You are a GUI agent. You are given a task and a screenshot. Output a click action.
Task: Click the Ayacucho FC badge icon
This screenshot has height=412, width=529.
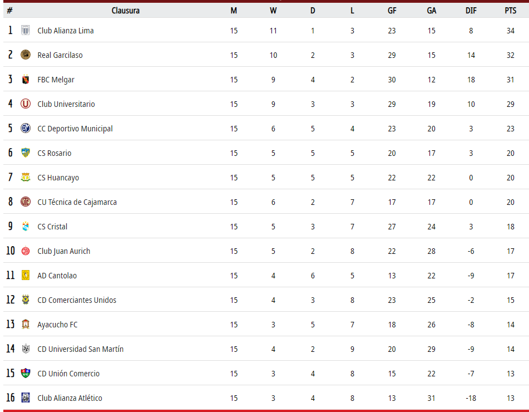(25, 324)
